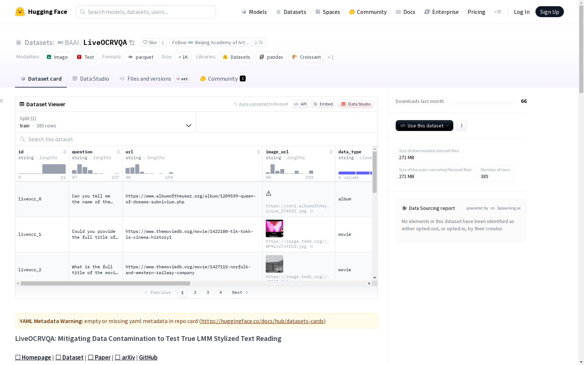This screenshot has height=365, width=584.
Task: Go to page 3 of dataset
Action: coord(208,292)
